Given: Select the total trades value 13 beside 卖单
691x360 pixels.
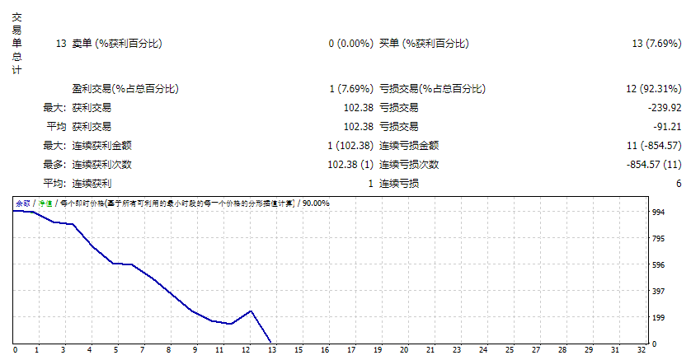Looking at the screenshot, I should click(x=61, y=44).
